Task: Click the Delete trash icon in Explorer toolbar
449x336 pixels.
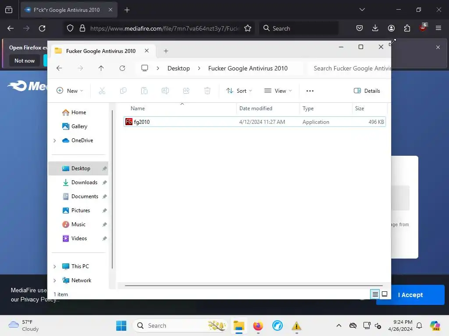Action: tap(207, 91)
